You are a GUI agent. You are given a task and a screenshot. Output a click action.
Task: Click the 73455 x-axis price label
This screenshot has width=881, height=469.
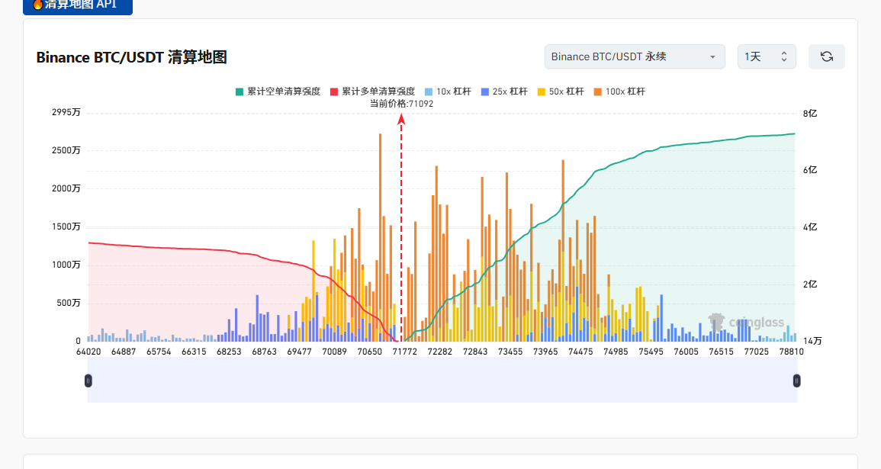510,352
